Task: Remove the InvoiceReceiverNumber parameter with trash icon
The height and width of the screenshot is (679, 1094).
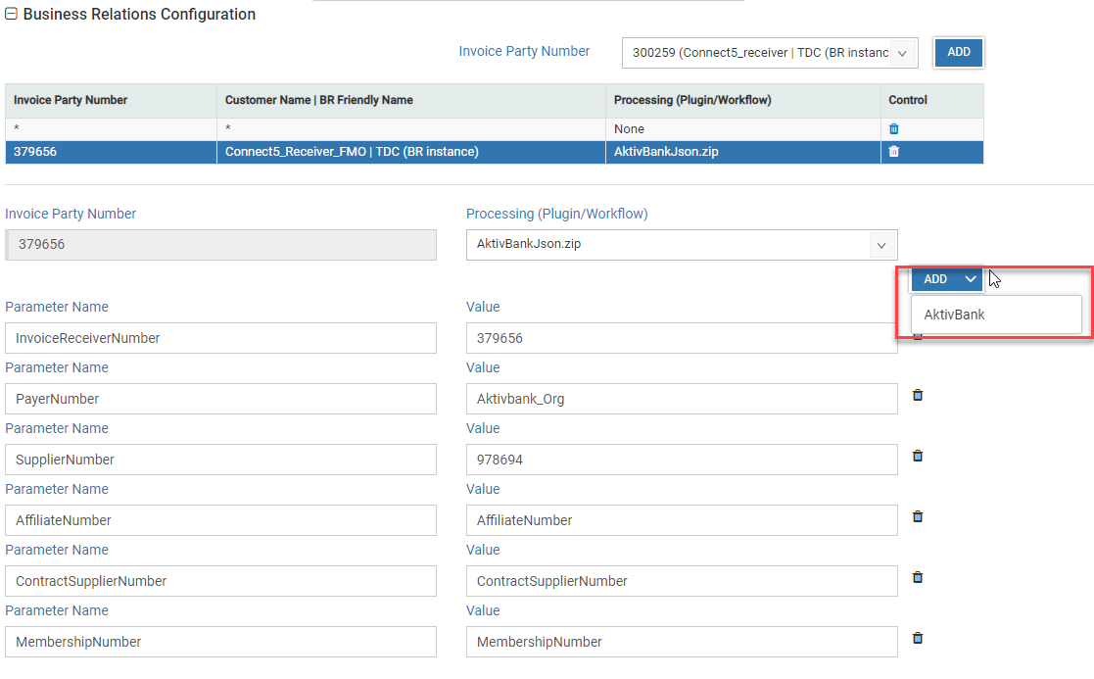Action: pos(917,334)
